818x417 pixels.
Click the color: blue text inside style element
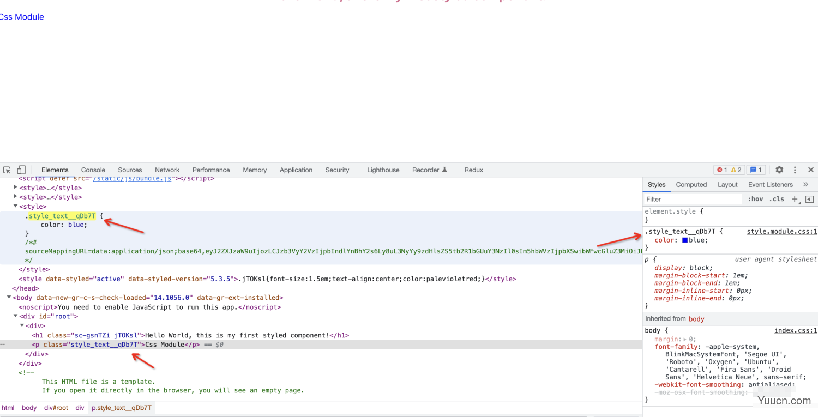click(x=64, y=225)
